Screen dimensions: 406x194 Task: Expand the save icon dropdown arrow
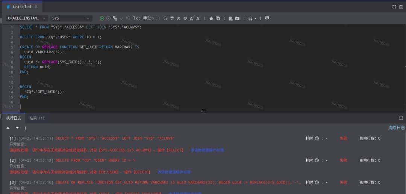pos(255,19)
